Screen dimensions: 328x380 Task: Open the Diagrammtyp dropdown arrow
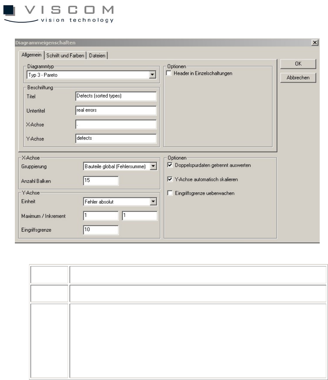[152, 75]
